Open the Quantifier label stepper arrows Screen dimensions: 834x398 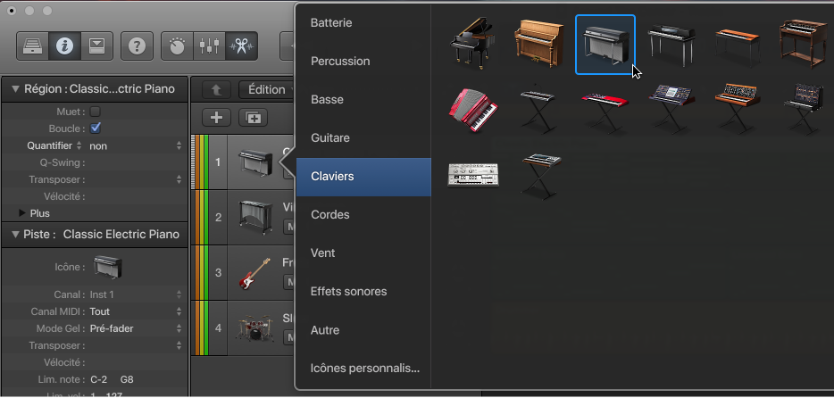pyautogui.click(x=79, y=145)
